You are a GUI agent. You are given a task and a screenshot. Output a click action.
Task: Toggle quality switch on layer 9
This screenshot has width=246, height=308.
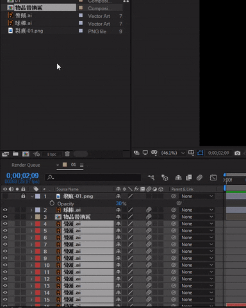130,258
